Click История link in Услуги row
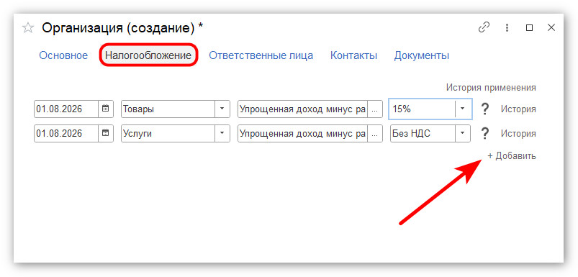 (518, 133)
